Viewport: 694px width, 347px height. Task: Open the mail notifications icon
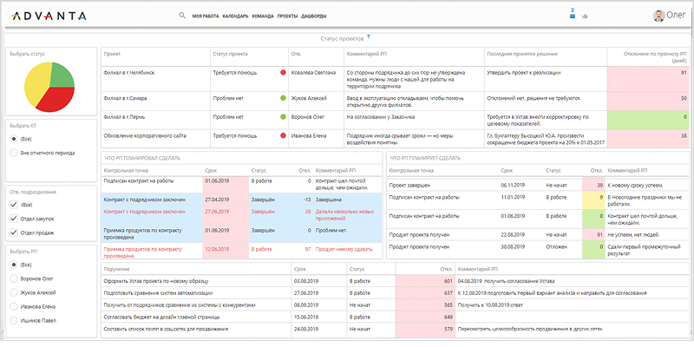[x=573, y=16]
